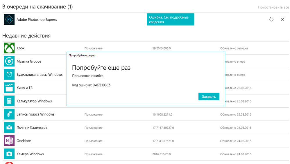Select the Xbox row name
Screen dimensions: 290x164
pos(21,48)
